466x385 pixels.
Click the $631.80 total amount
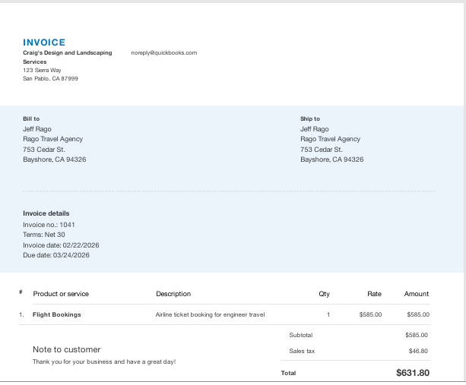(413, 373)
